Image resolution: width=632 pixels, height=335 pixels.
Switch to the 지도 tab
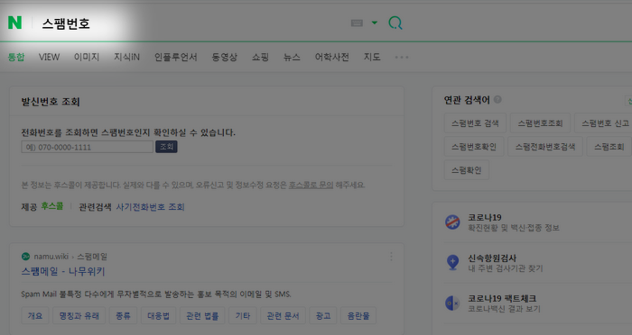pyautogui.click(x=372, y=57)
